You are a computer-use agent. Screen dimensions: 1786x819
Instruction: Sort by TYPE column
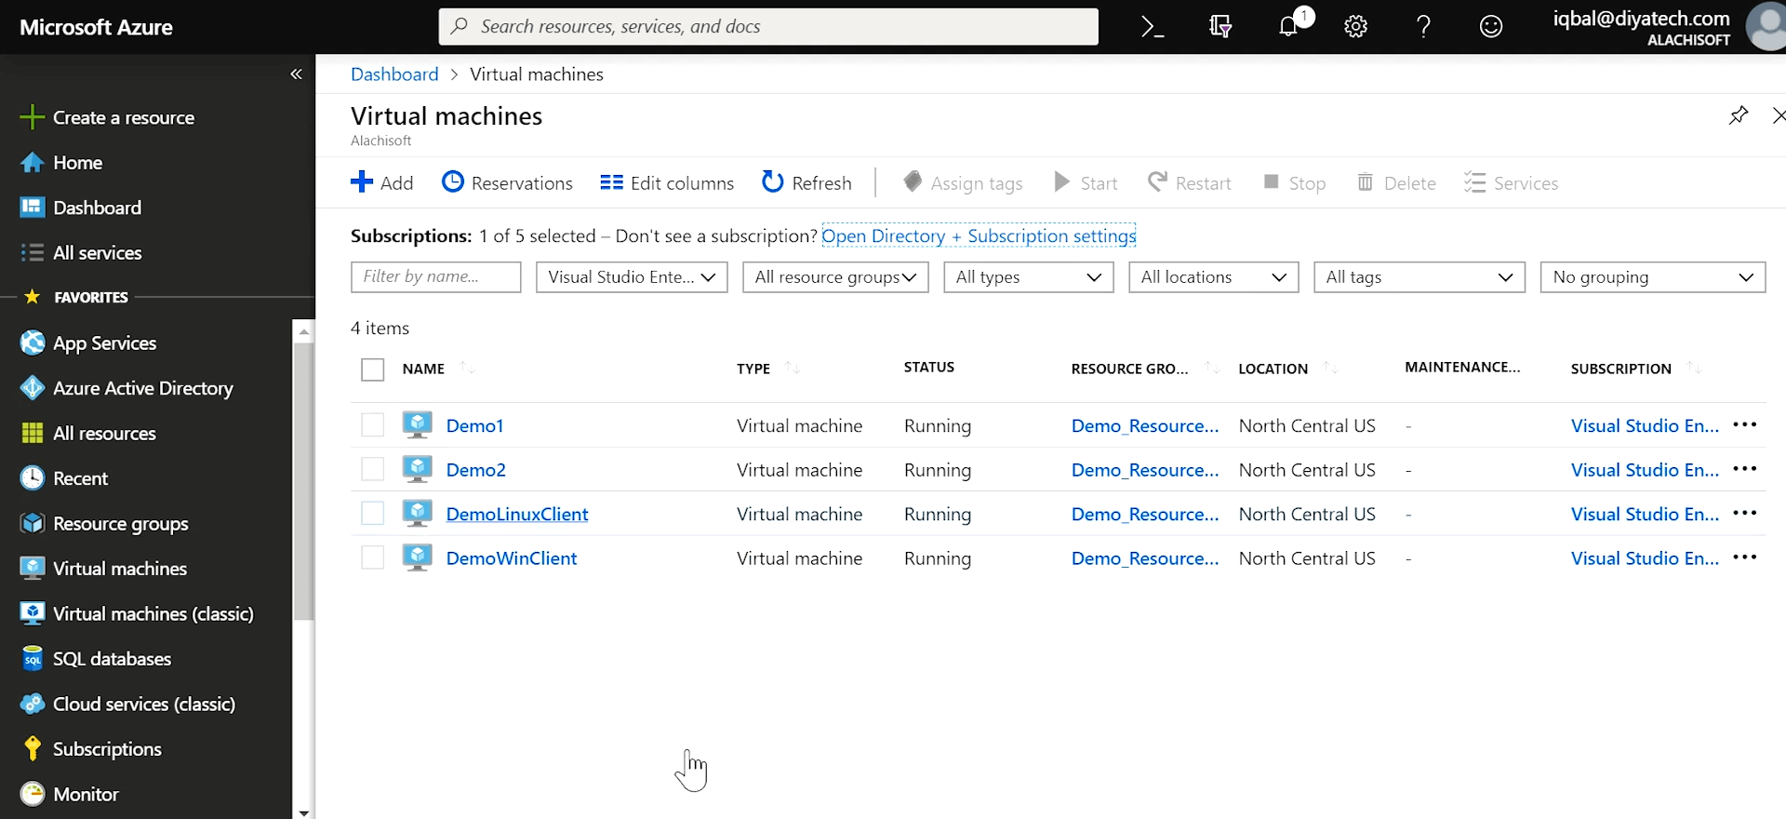[x=753, y=369]
